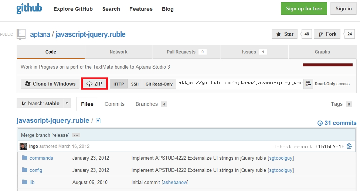Viewport: 360px width, 191px height.
Task: Click Search in the header
Action: [x=111, y=9]
